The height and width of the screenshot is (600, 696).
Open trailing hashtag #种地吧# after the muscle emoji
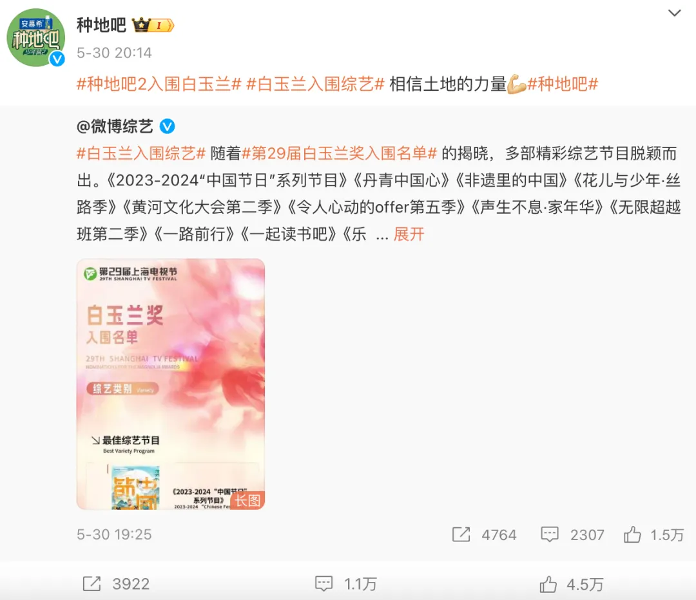click(x=563, y=84)
